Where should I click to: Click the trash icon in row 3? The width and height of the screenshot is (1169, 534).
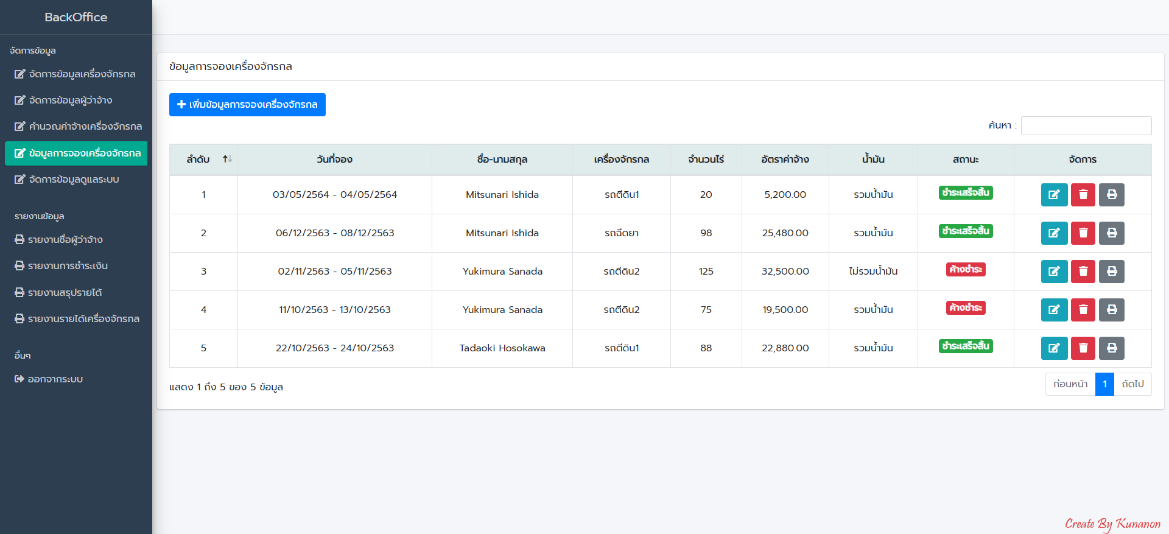point(1083,272)
